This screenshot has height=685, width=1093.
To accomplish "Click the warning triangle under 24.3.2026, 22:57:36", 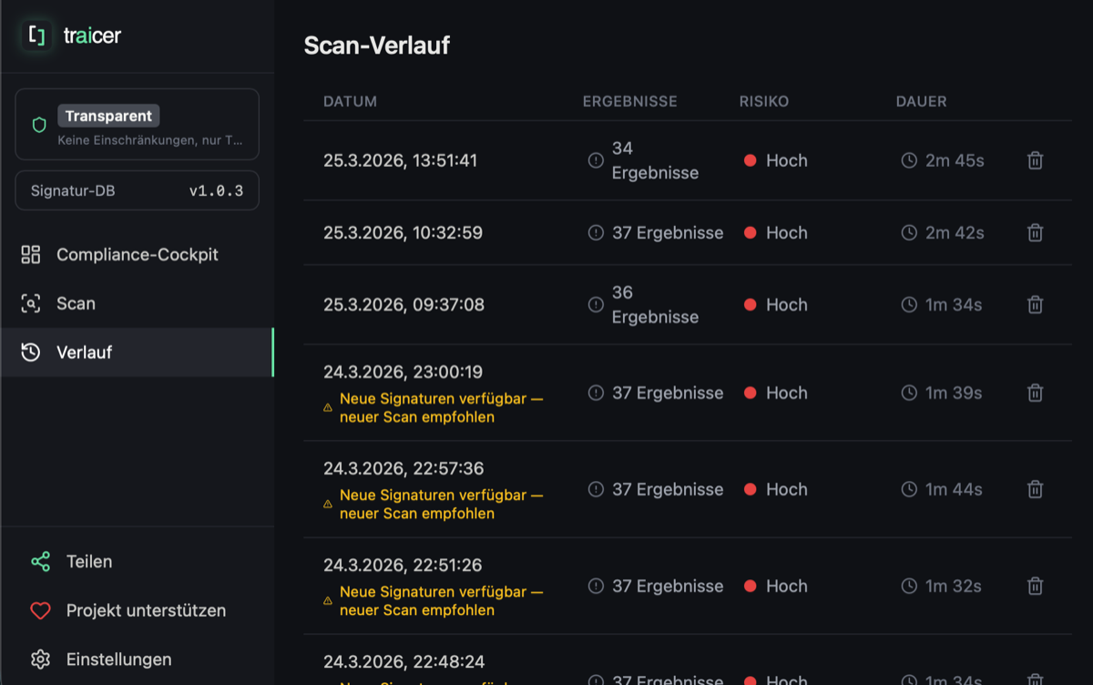I will [328, 503].
